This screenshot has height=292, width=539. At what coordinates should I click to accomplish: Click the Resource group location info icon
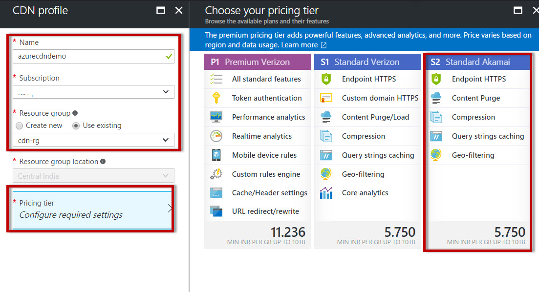coord(103,162)
